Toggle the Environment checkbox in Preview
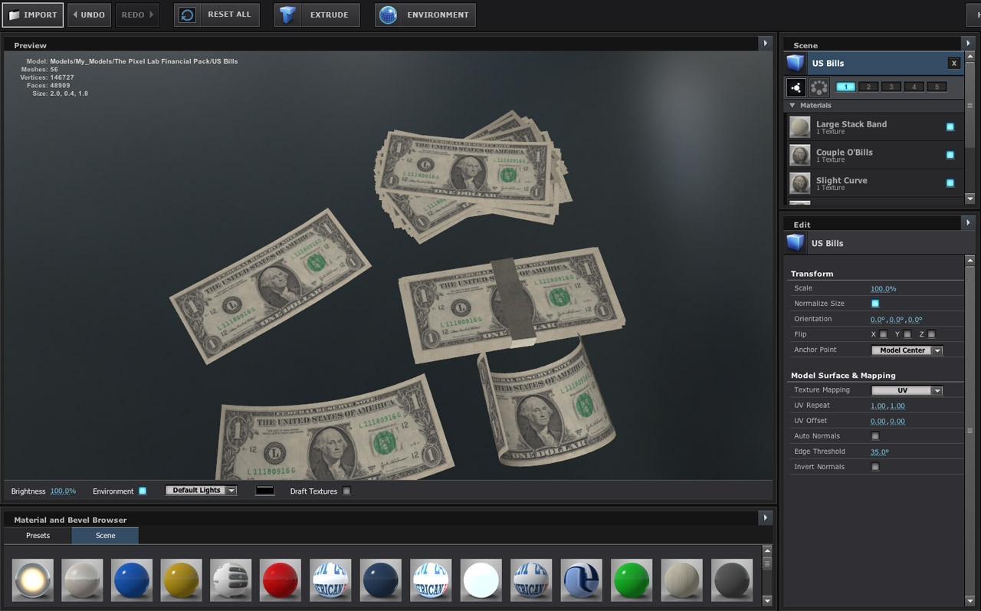 tap(143, 491)
